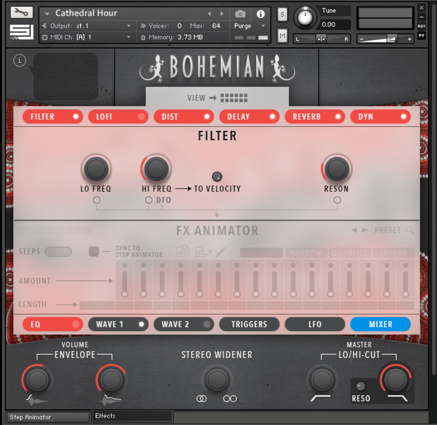Open the Cathedral Hour instrument dropdown
The image size is (437, 425).
click(47, 14)
